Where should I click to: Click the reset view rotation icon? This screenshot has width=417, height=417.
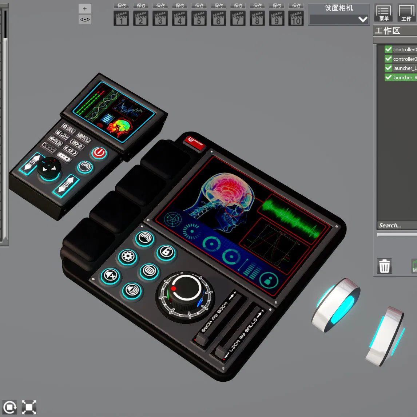pyautogui.click(x=10, y=407)
